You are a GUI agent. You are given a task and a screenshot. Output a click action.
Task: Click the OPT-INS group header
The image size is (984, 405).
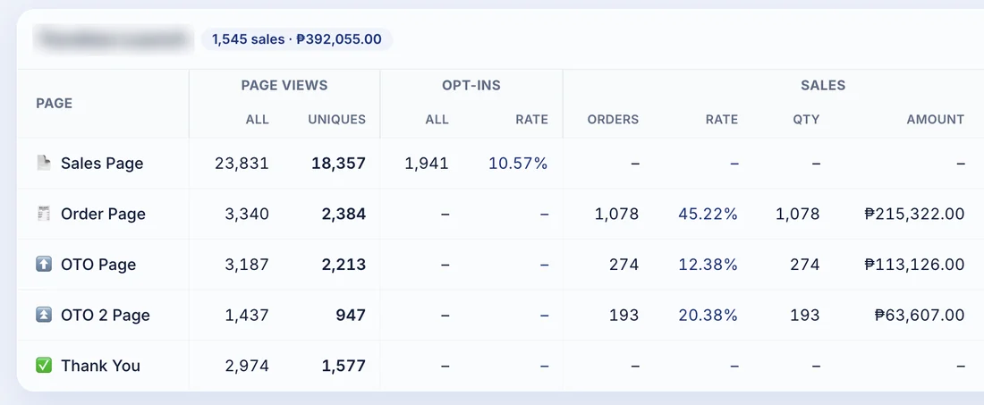[x=471, y=85]
